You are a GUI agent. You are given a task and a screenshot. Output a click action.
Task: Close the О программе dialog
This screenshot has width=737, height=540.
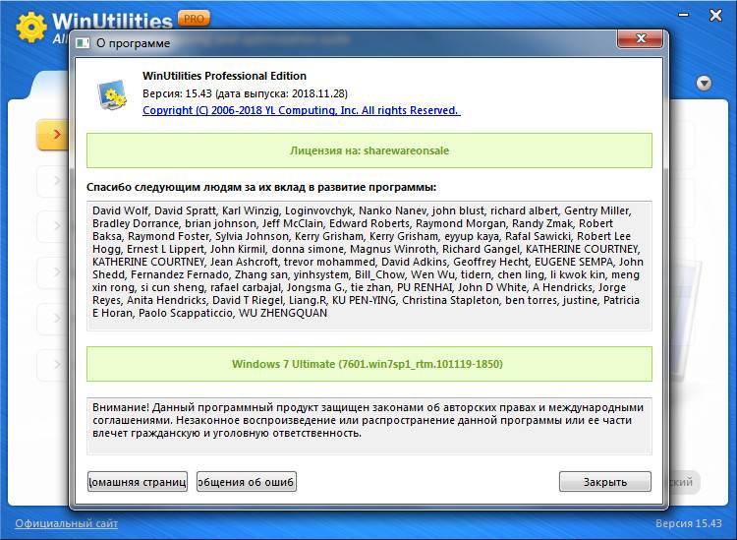coord(641,38)
